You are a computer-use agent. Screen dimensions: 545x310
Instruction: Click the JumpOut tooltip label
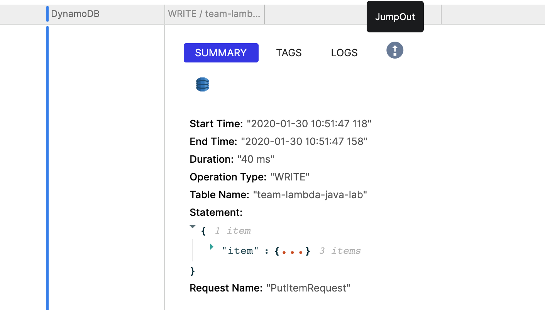click(x=395, y=17)
